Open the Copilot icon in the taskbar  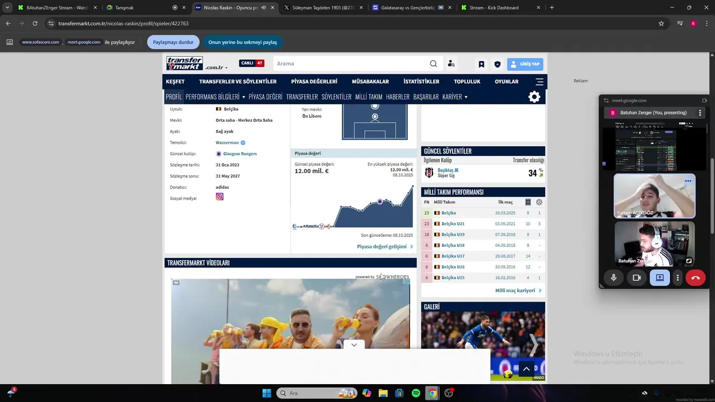tap(367, 393)
